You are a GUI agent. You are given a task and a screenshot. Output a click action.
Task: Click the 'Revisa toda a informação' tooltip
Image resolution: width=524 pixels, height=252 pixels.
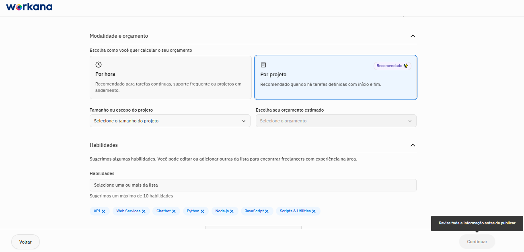[477, 223]
